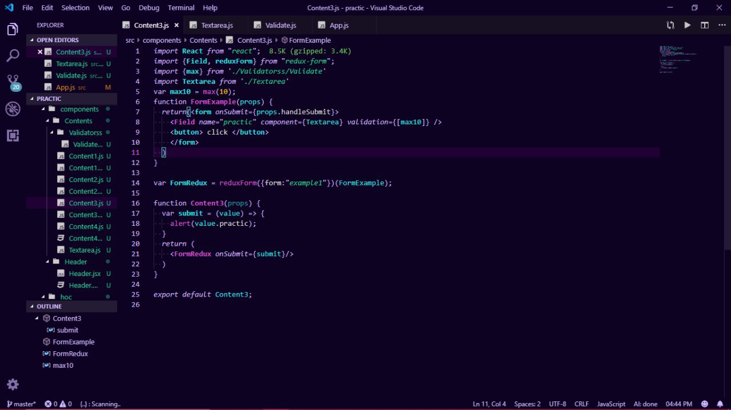Open the Terminal menu
This screenshot has width=731, height=410.
[180, 8]
